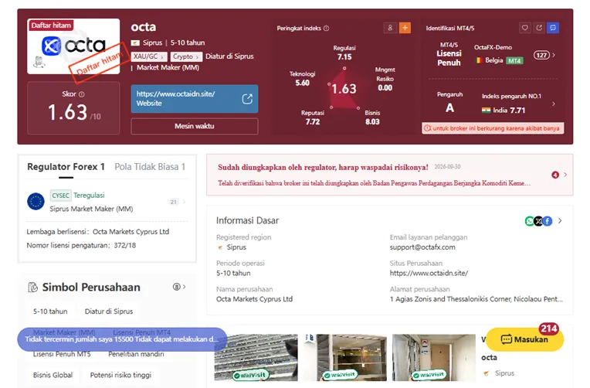This screenshot has height=388, width=590.
Task: Click Mngmt Resiko 0.00 index score
Action: coord(385,79)
